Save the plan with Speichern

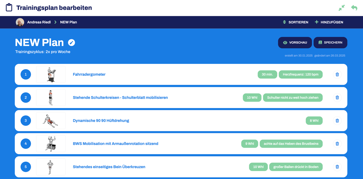pos(330,42)
